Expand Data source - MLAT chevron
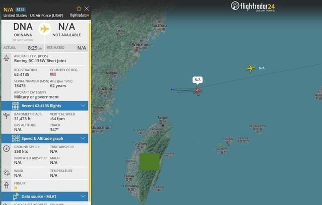The height and width of the screenshot is (205, 322). (x=83, y=196)
